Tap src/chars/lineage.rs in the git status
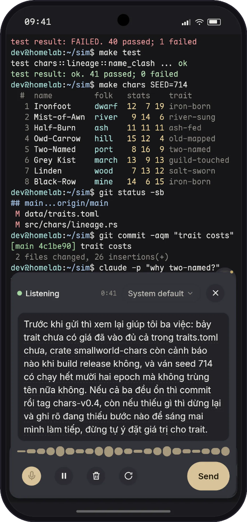This screenshot has height=522, width=247. click(x=71, y=225)
